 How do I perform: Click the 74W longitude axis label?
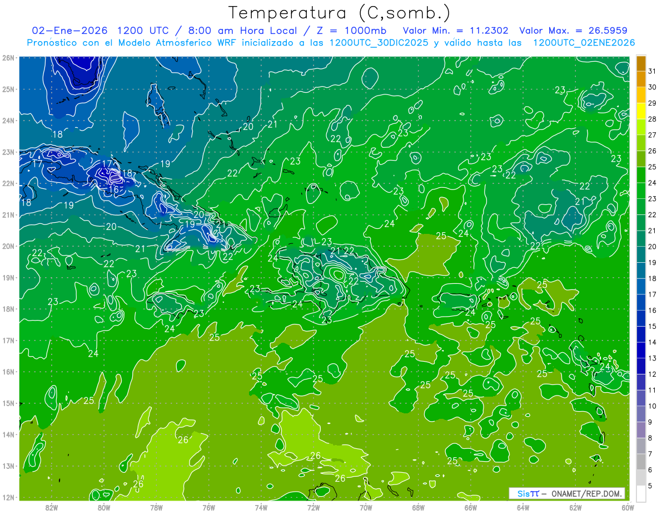tap(261, 507)
